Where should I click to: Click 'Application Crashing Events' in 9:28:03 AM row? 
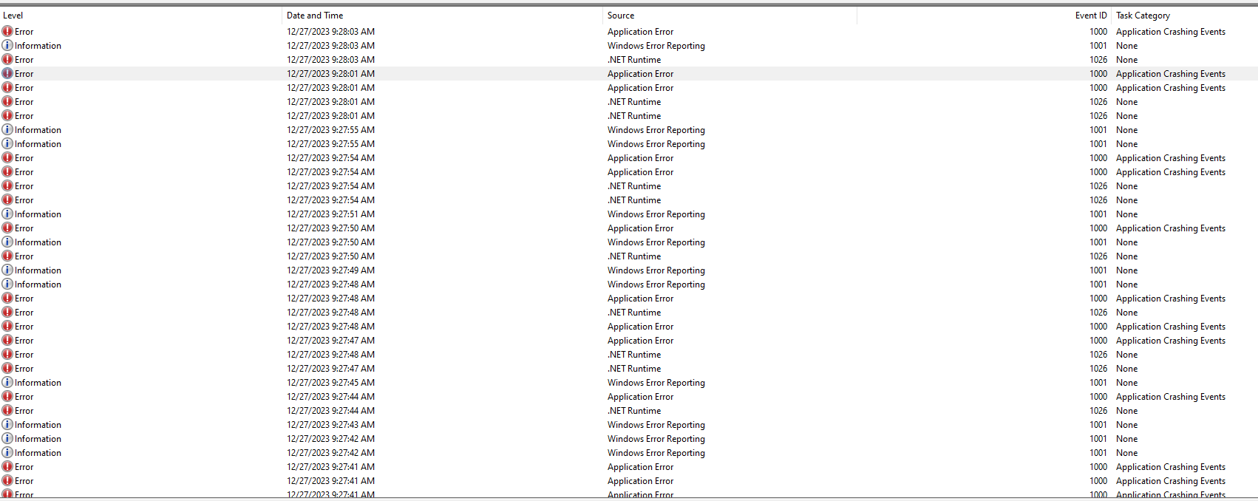[x=1170, y=32]
